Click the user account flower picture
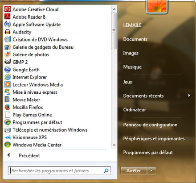Viewport: 196px width, 183px height. (157, 6)
